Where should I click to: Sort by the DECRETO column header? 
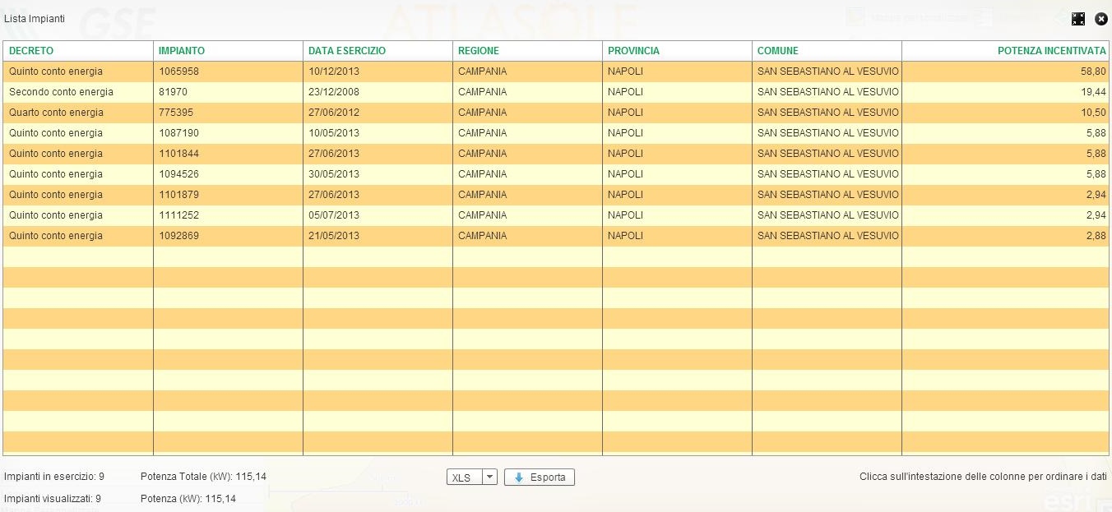pyautogui.click(x=31, y=51)
